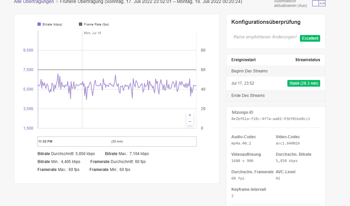Image resolution: width=350 pixels, height=206 pixels.
Task: Click the Sitzungs-ID value text
Action: coord(270,119)
